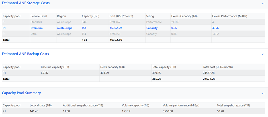Click the 50.90 total snapshot space value

[220, 111]
